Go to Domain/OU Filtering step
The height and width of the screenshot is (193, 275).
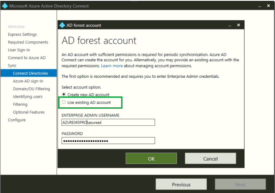tap(31, 89)
